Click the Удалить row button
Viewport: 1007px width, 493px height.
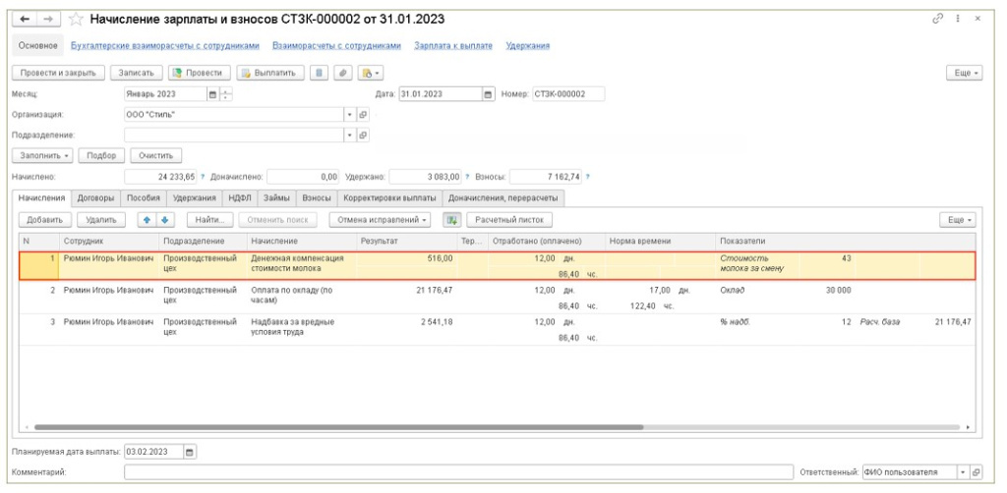click(x=101, y=220)
